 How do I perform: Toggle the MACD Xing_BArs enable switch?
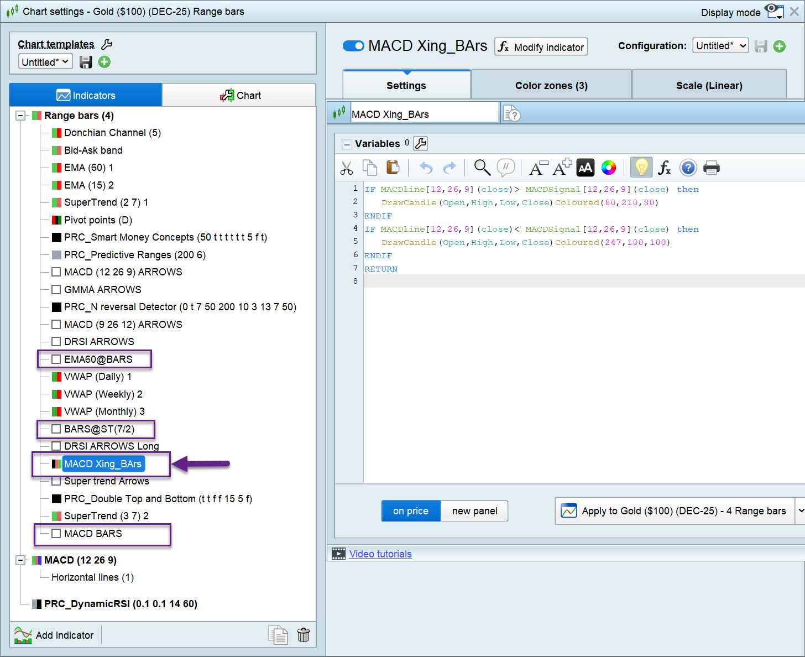[353, 46]
